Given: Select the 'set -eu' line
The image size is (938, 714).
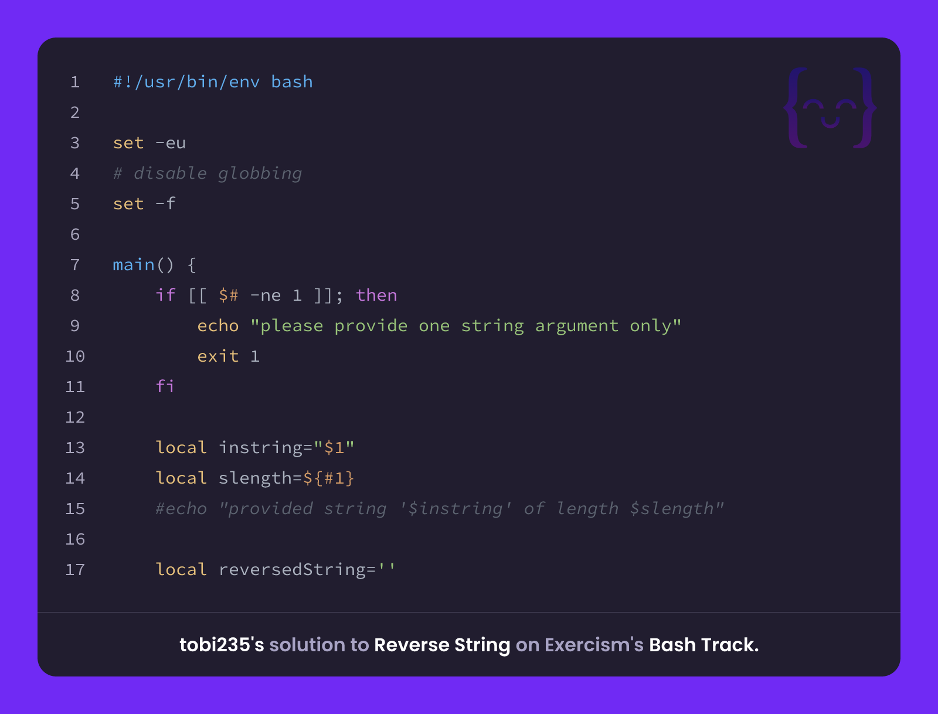Looking at the screenshot, I should point(149,143).
